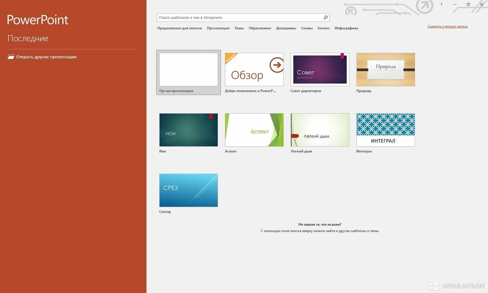This screenshot has width=488, height=293.
Task: Click the 'Последние' heading in sidebar
Action: pos(28,38)
